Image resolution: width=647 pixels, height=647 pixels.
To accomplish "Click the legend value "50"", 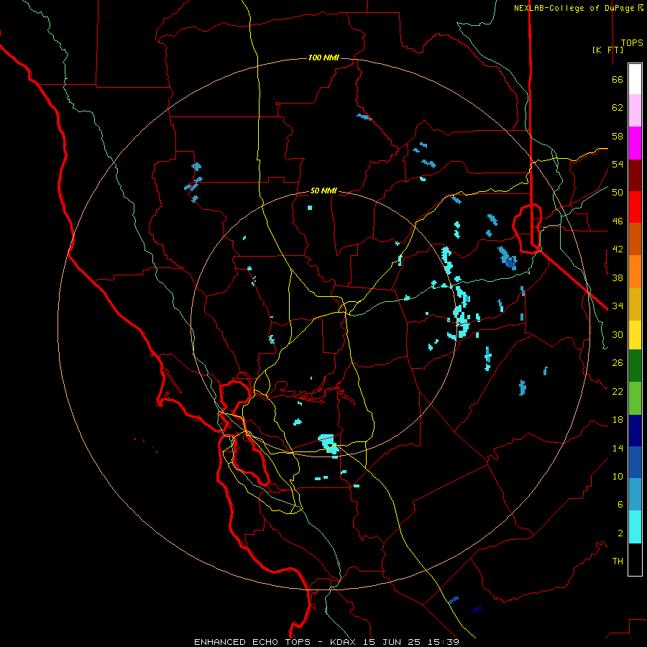I will [618, 192].
